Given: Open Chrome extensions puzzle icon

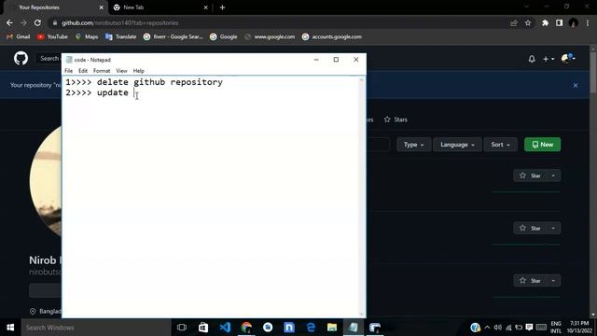Looking at the screenshot, I should 545,22.
